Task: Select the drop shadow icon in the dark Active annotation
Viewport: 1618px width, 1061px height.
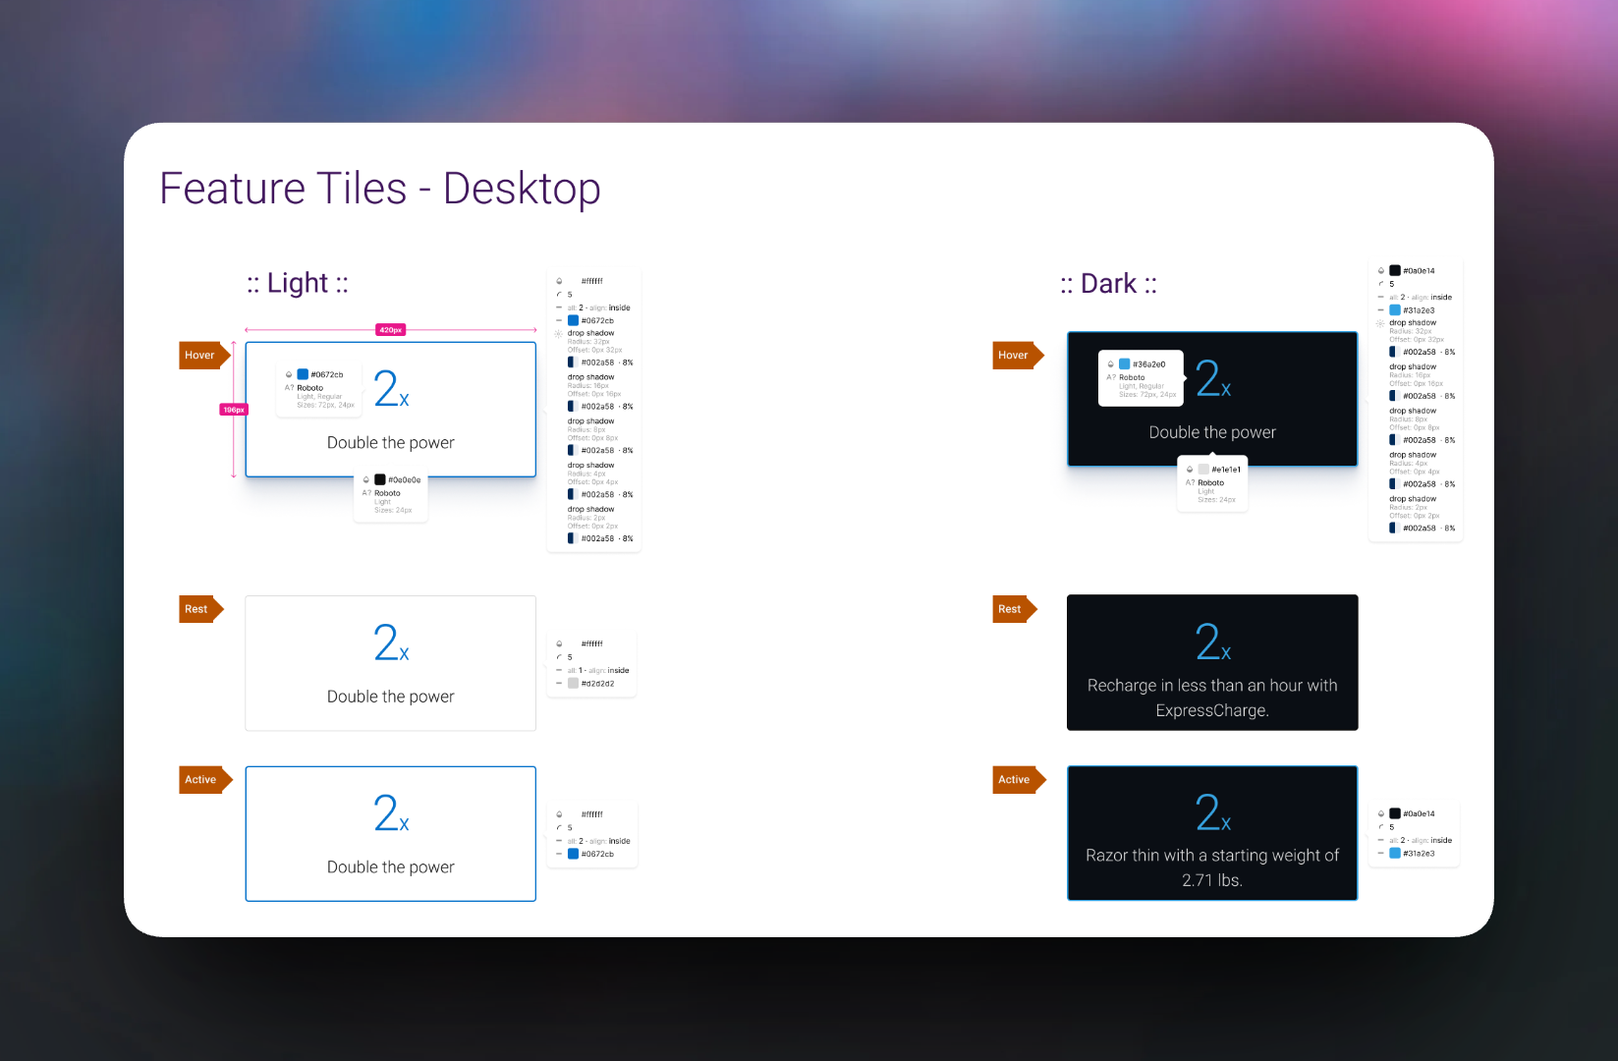Action: click(x=1380, y=322)
